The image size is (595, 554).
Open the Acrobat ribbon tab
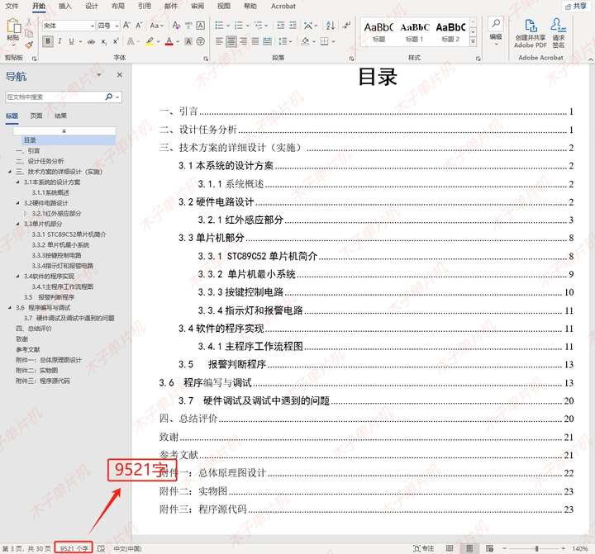[x=283, y=6]
